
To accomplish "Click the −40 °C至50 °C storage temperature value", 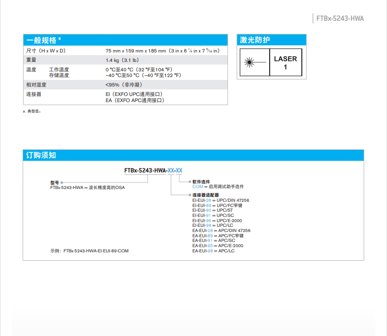I will tap(143, 75).
